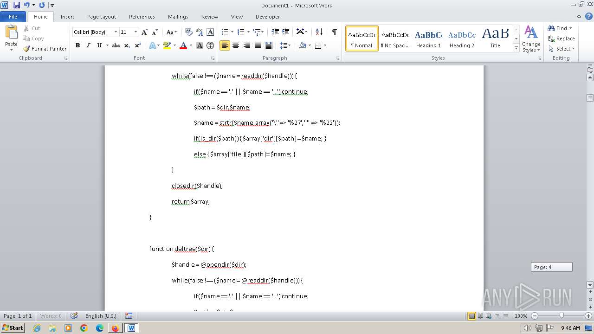Click Borders icon
The width and height of the screenshot is (594, 334).
click(x=318, y=45)
